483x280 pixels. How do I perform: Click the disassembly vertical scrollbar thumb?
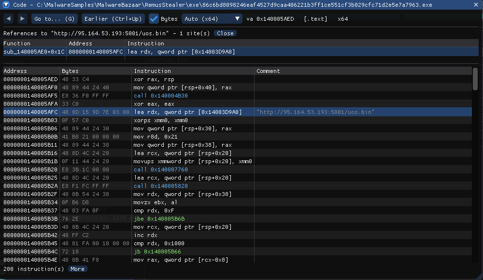coord(475,79)
